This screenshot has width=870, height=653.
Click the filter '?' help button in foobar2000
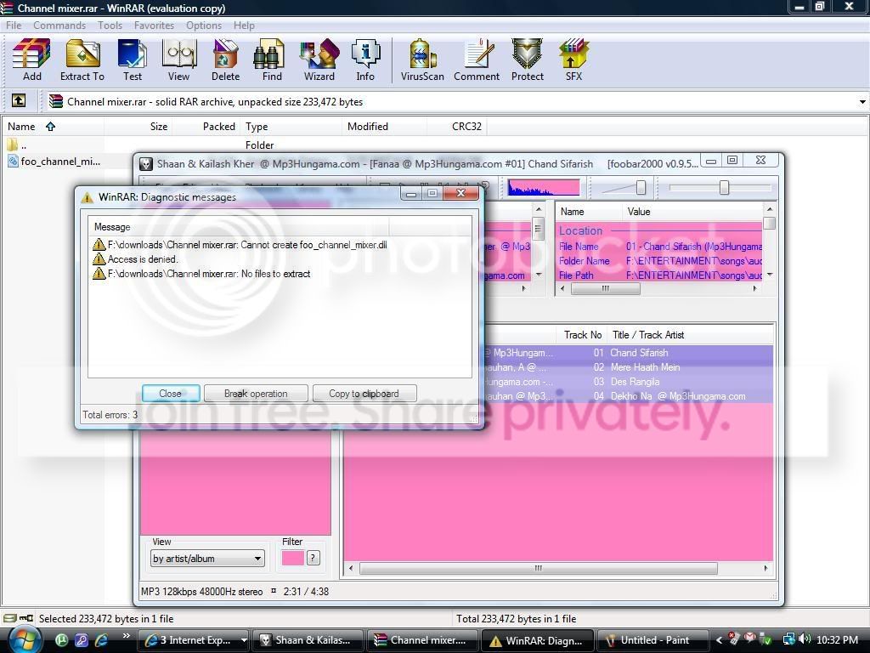tap(313, 558)
